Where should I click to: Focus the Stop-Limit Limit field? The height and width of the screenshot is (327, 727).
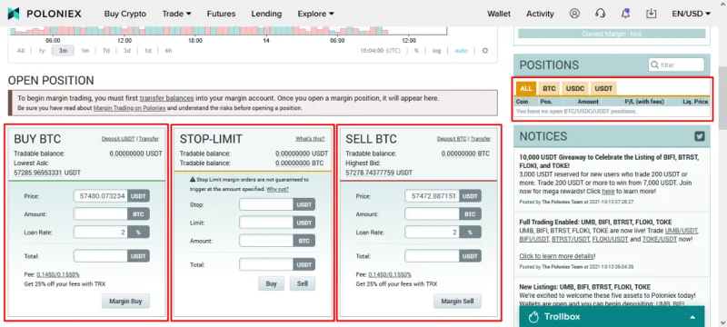(x=266, y=223)
